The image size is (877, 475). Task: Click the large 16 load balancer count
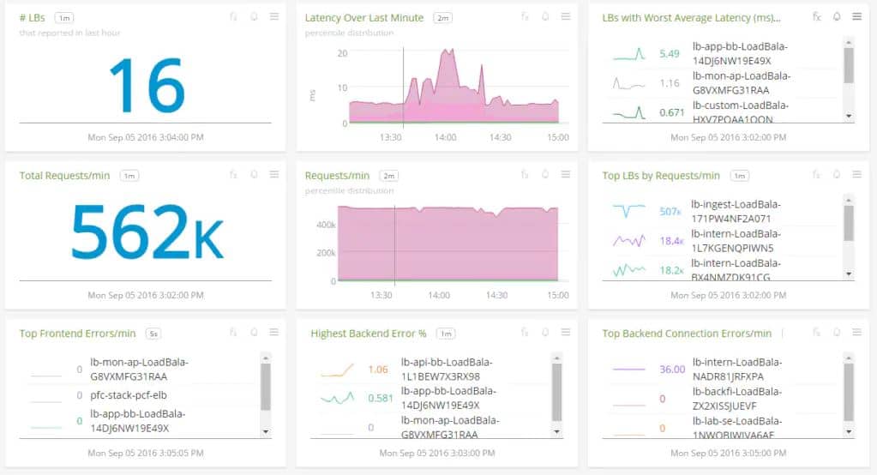pos(147,85)
